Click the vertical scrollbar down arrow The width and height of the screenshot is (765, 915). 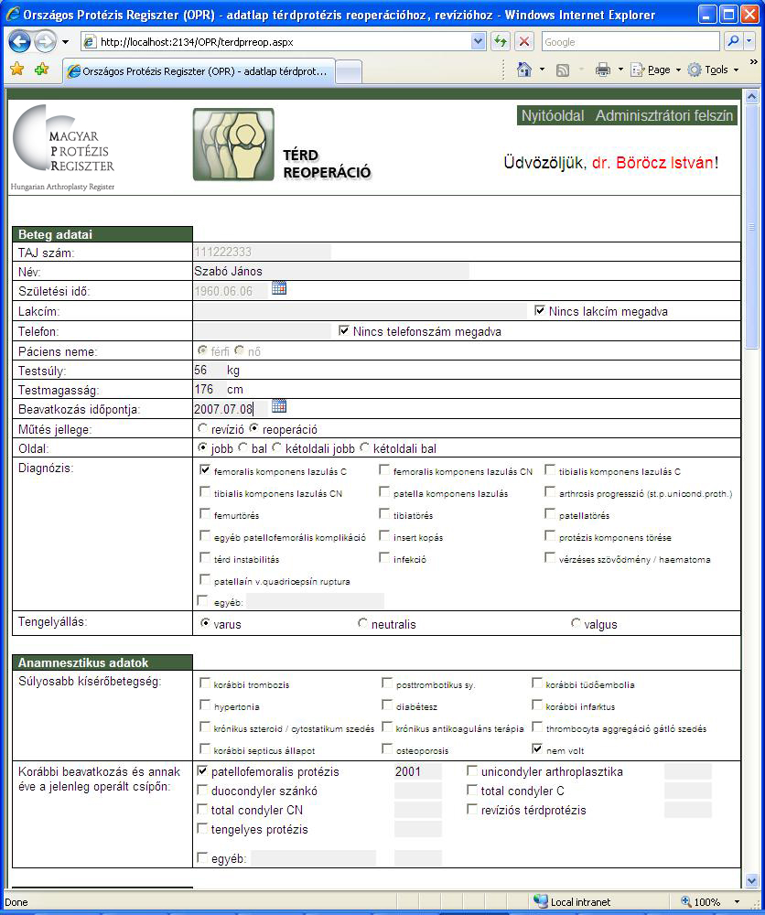click(751, 880)
